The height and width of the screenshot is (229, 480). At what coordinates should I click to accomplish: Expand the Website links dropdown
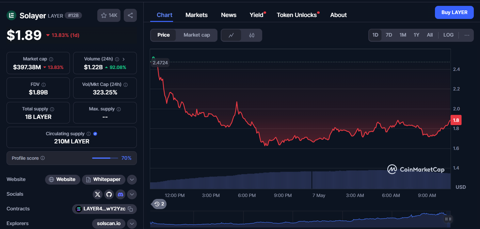point(132,179)
